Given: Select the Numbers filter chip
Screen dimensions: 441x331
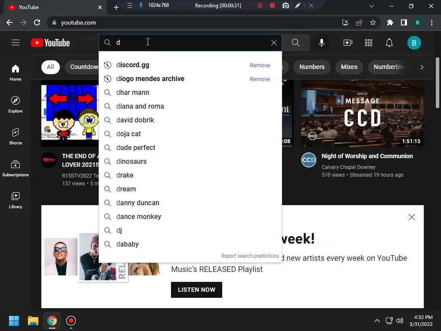Looking at the screenshot, I should coord(312,67).
